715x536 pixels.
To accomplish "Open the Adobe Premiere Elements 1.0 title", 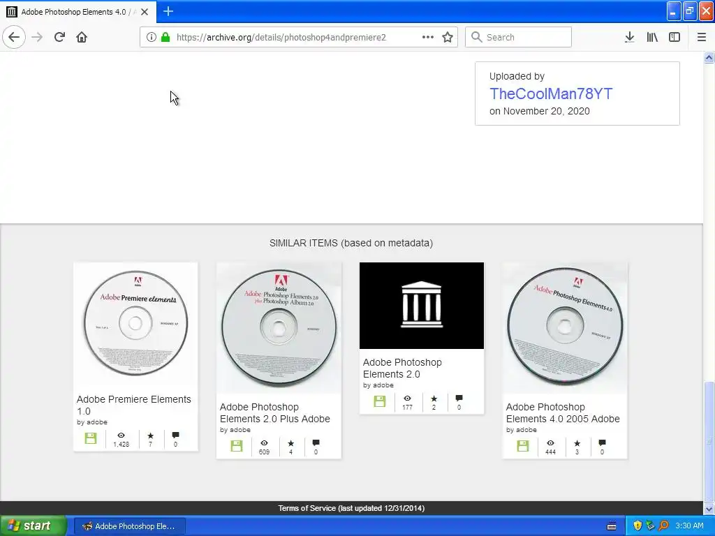I will tap(133, 405).
